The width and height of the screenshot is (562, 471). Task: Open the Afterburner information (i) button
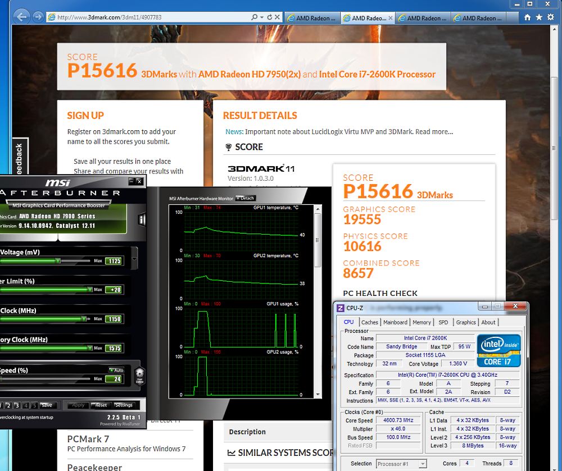142,220
